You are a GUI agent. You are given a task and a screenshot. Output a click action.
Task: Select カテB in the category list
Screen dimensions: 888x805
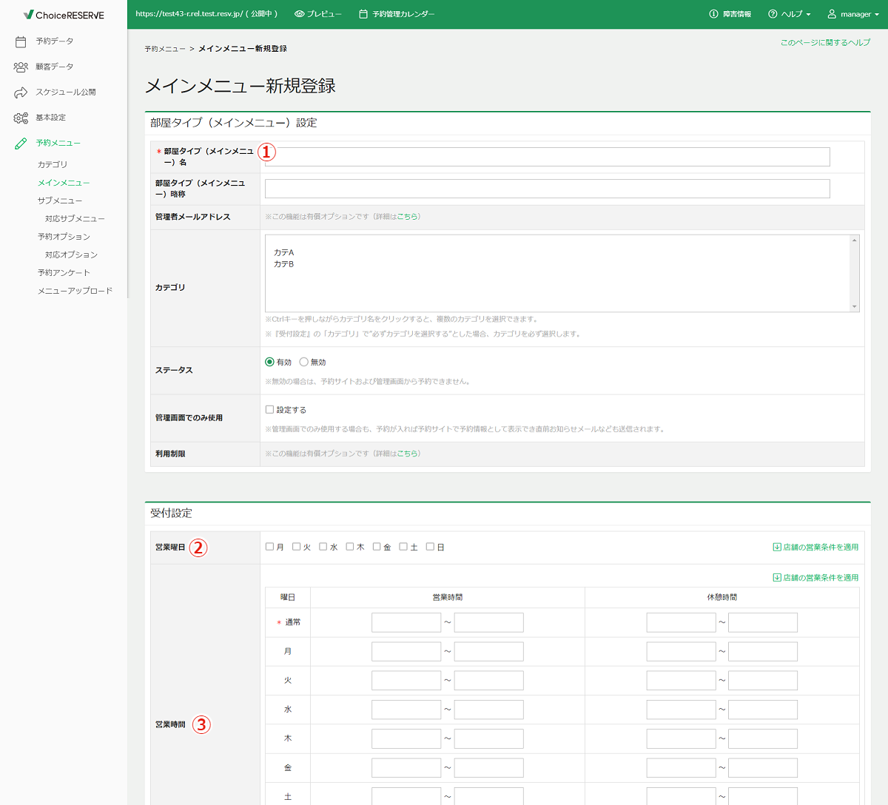click(x=284, y=264)
